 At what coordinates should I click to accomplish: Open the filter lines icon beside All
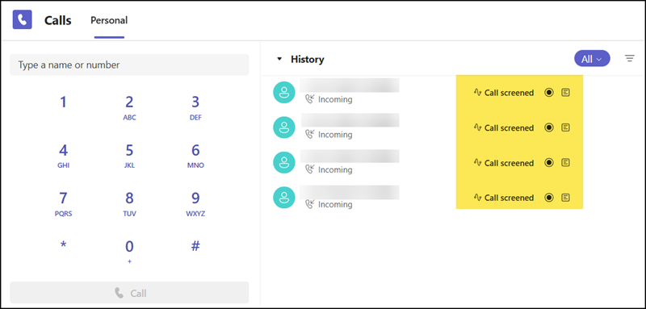[630, 58]
